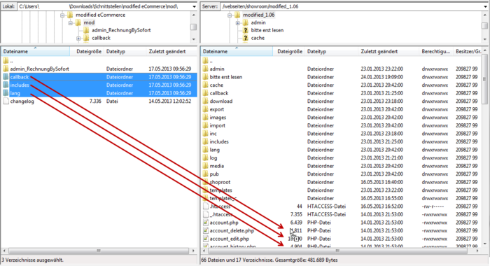This screenshot has height=266, width=490.
Task: Click the 'admin' folder icon in server list
Action: click(205, 69)
